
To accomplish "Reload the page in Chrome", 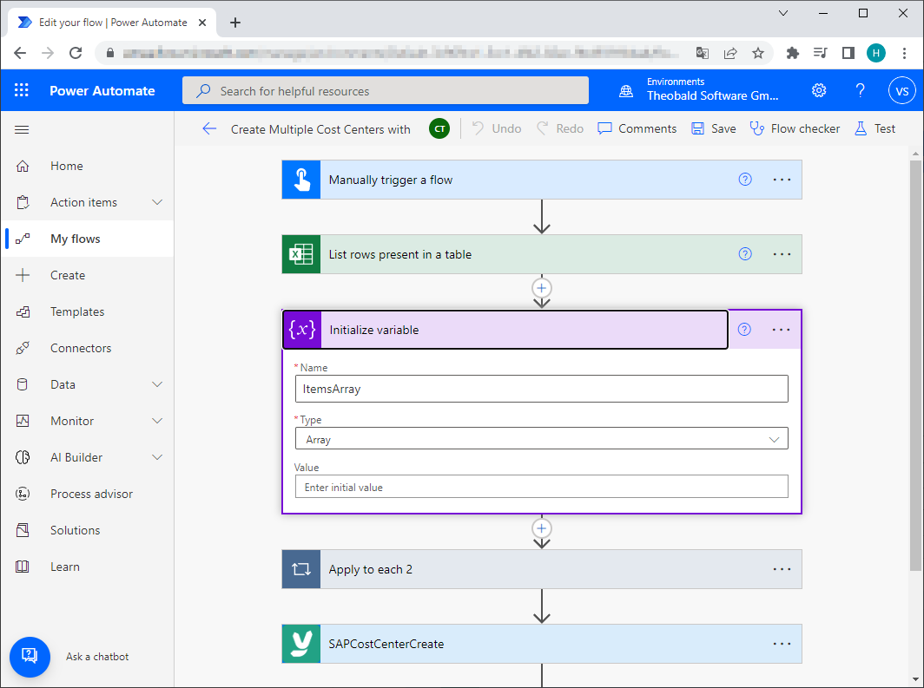I will click(76, 53).
